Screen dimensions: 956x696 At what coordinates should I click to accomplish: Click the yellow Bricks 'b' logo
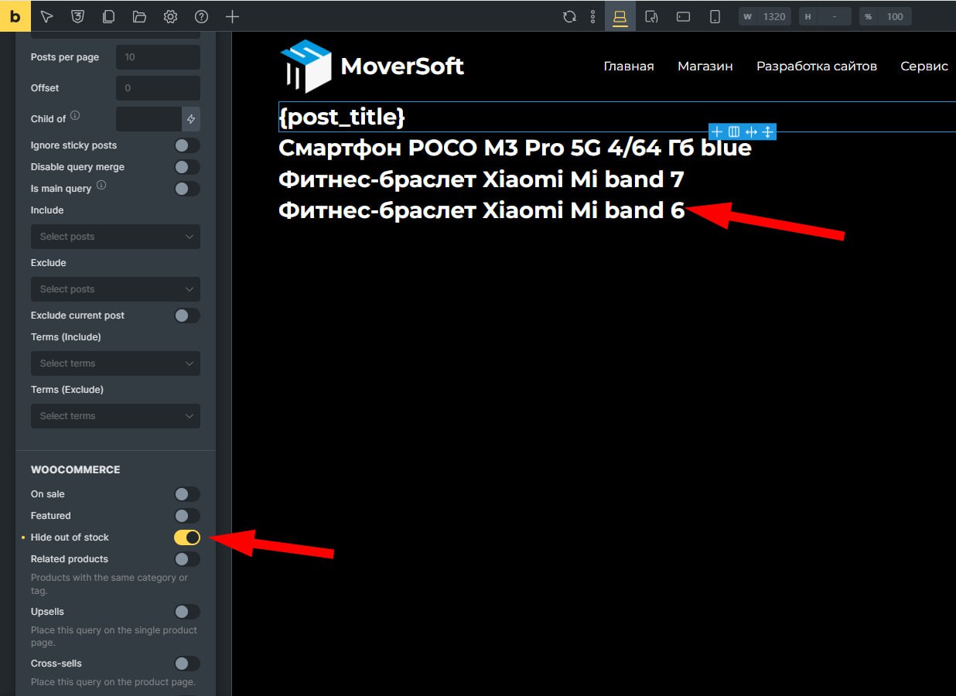pyautogui.click(x=15, y=15)
